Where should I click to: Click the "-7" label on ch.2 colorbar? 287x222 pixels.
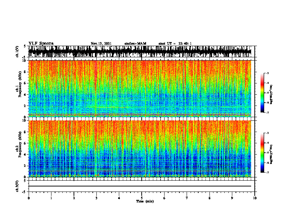click(x=267, y=173)
